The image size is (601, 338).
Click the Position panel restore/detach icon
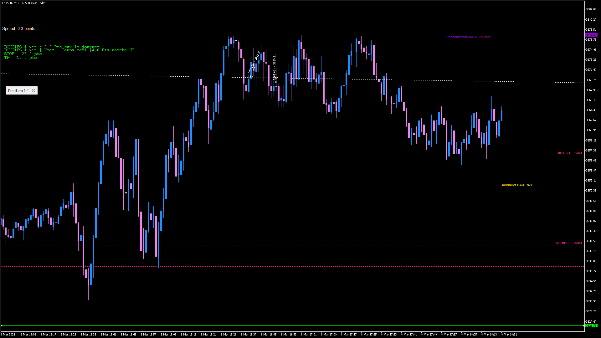point(28,90)
